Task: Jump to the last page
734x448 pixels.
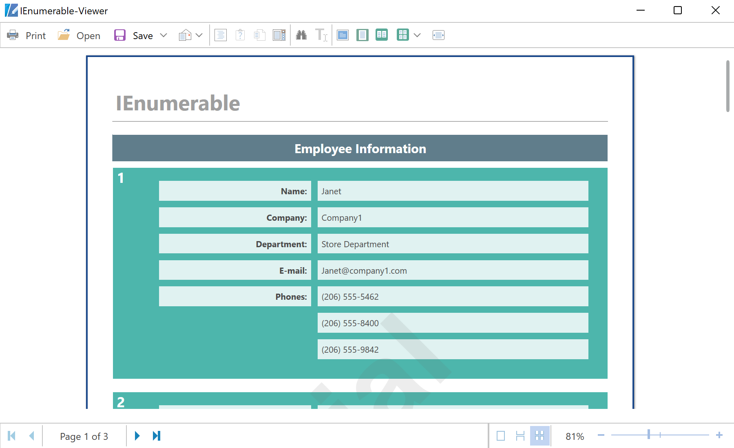Action: [157, 436]
